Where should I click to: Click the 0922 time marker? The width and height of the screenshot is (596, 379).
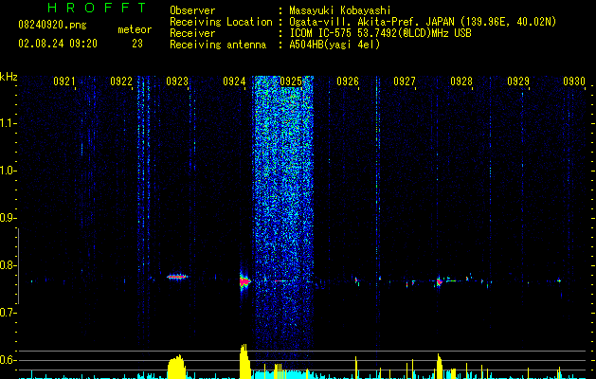(x=121, y=81)
